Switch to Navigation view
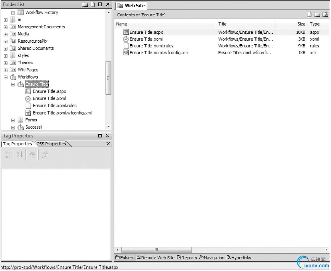Image resolution: width=331 pixels, height=271 pixels. [x=212, y=257]
